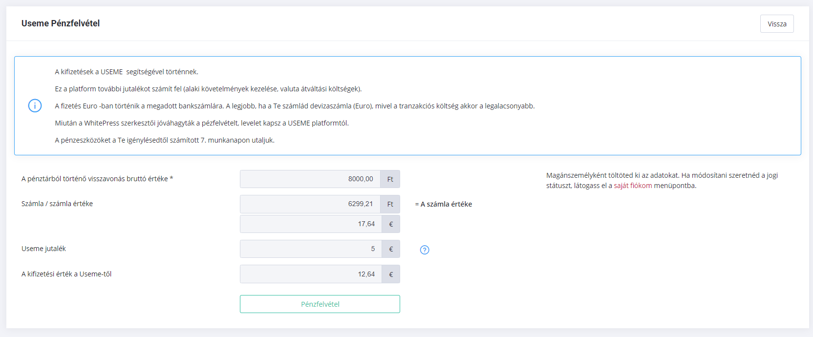Viewport: 813px width, 337px height.
Task: Click the Useme Pénzfelvétel page heading
Action: pos(61,23)
